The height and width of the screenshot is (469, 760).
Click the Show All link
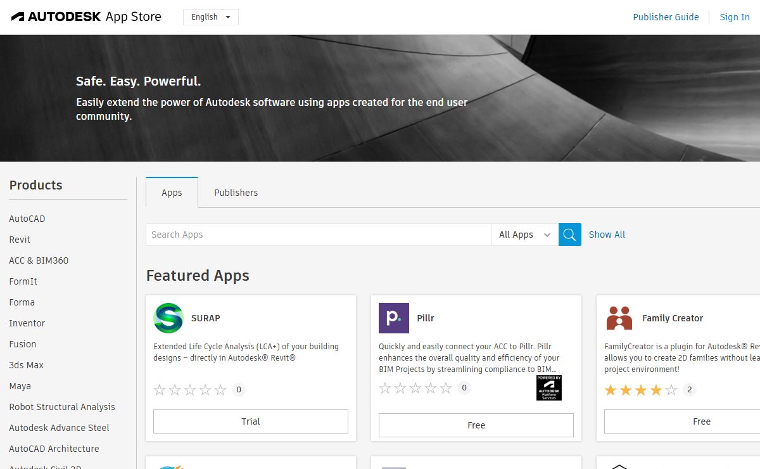[607, 234]
